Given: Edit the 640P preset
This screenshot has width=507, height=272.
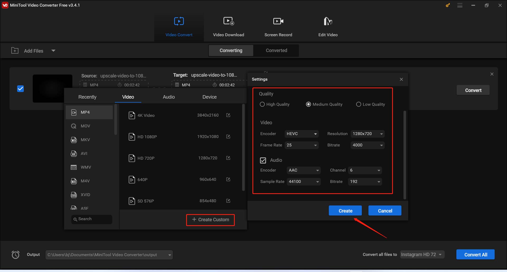Looking at the screenshot, I should (x=228, y=179).
